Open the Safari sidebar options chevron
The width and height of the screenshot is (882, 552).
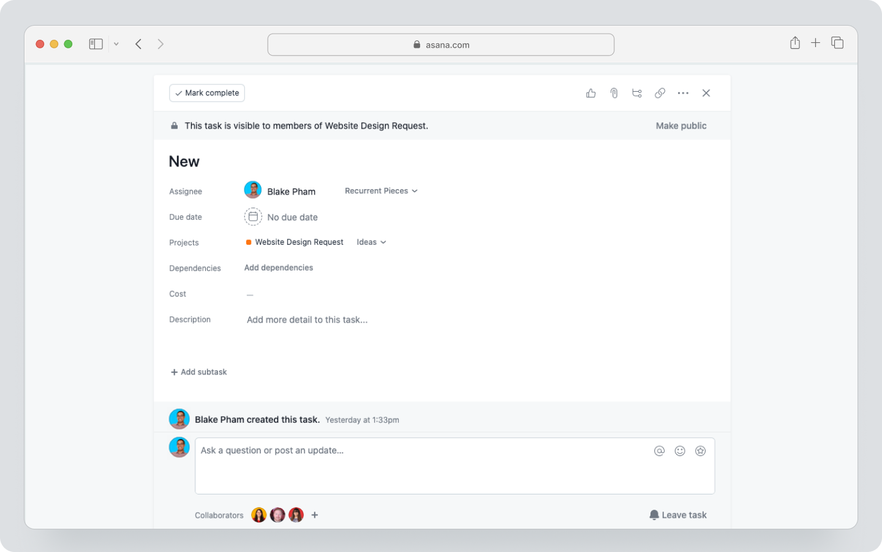116,44
